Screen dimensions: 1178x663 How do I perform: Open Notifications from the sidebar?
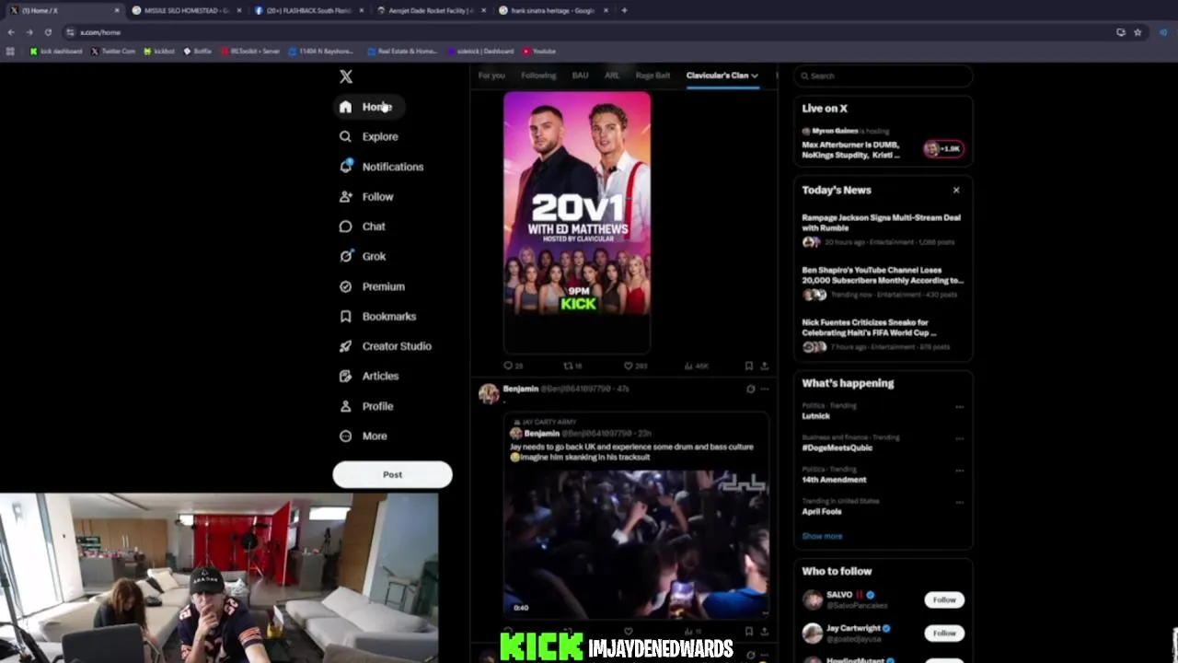pos(381,167)
